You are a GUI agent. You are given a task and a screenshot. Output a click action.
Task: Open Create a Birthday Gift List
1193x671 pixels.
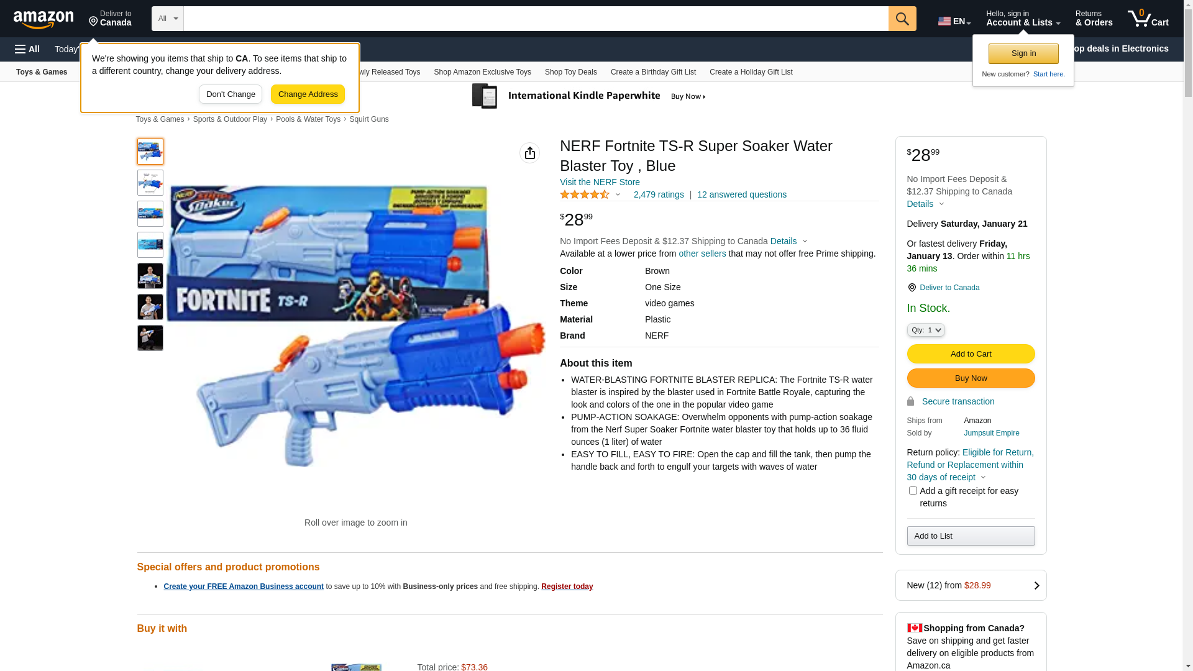coord(653,72)
